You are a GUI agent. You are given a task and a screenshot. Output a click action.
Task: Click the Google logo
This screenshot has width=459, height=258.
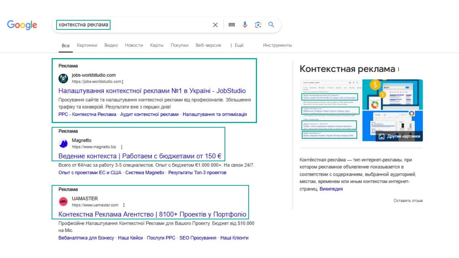(22, 25)
